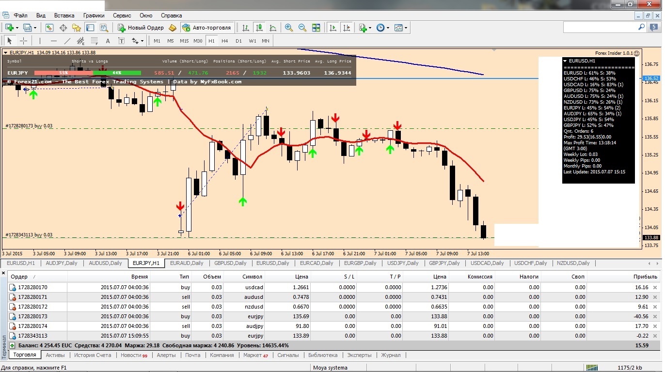Toggle chart auto scroll
This screenshot has height=372, width=665.
pyautogui.click(x=332, y=28)
